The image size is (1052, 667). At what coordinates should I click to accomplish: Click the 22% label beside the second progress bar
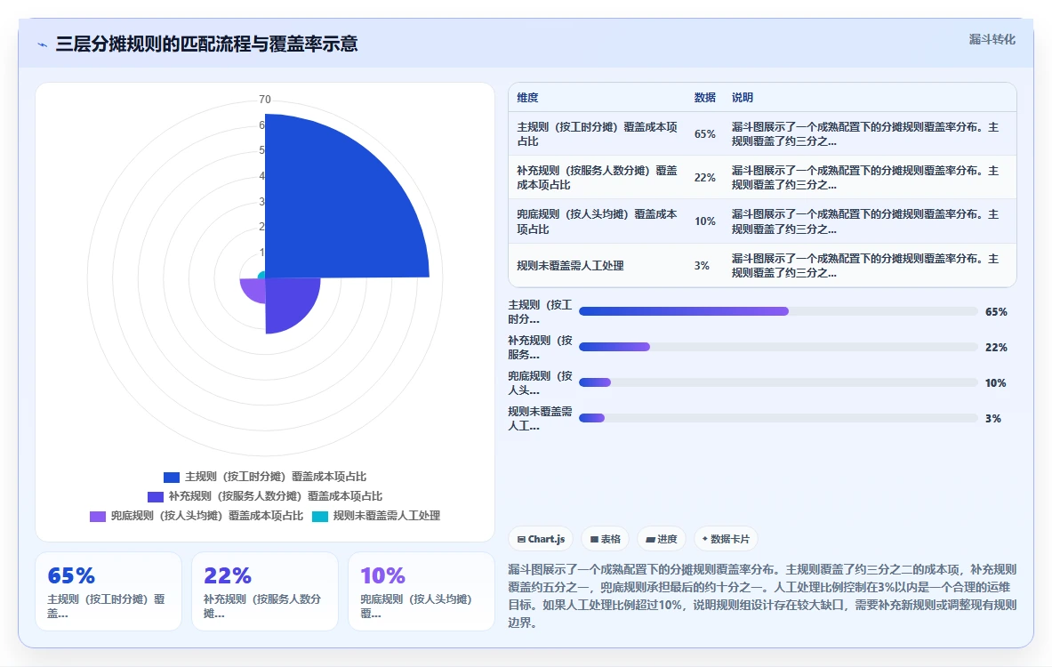[x=996, y=348]
